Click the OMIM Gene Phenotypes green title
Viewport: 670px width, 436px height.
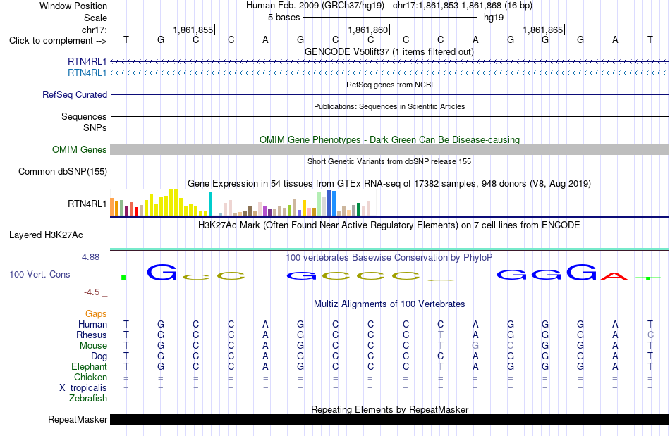[390, 139]
